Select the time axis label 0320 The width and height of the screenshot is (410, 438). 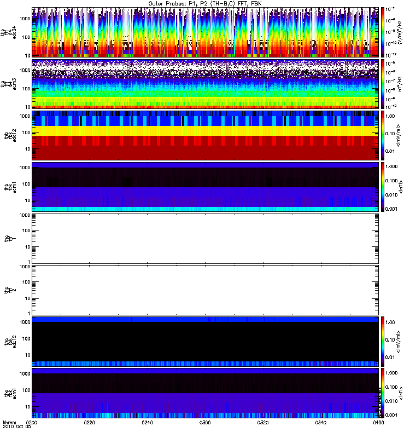(x=263, y=423)
